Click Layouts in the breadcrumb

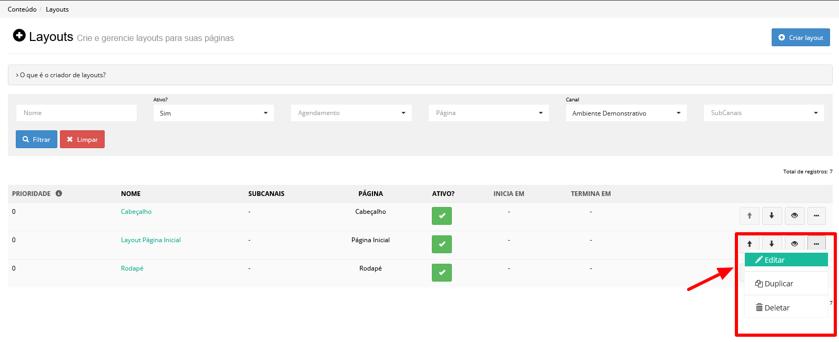tap(57, 9)
